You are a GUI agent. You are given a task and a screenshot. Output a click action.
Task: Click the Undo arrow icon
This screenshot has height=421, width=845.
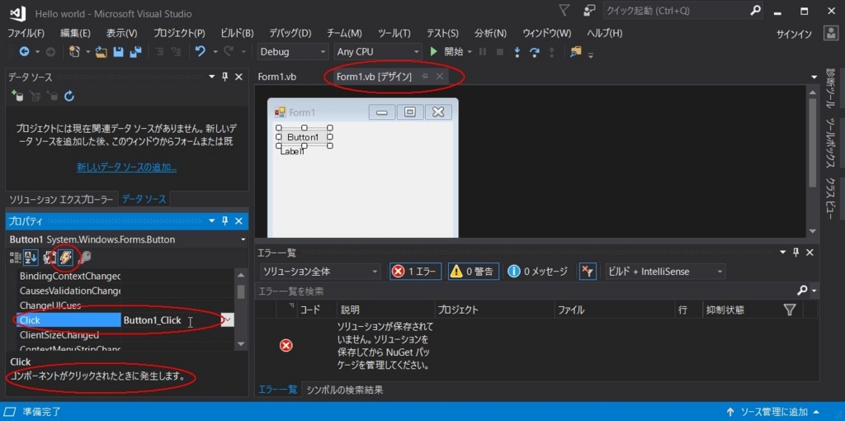point(201,52)
